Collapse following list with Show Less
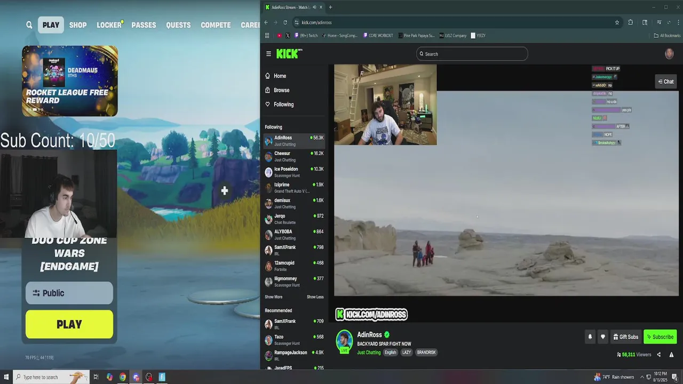 pos(315,297)
